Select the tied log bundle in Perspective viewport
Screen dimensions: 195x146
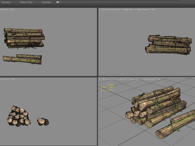click(x=156, y=107)
